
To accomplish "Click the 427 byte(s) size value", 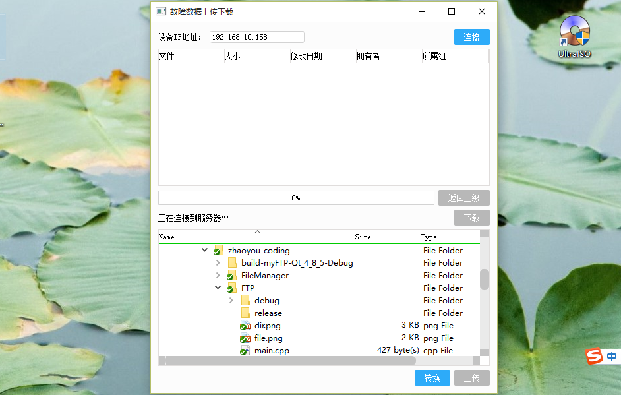I will coord(398,350).
